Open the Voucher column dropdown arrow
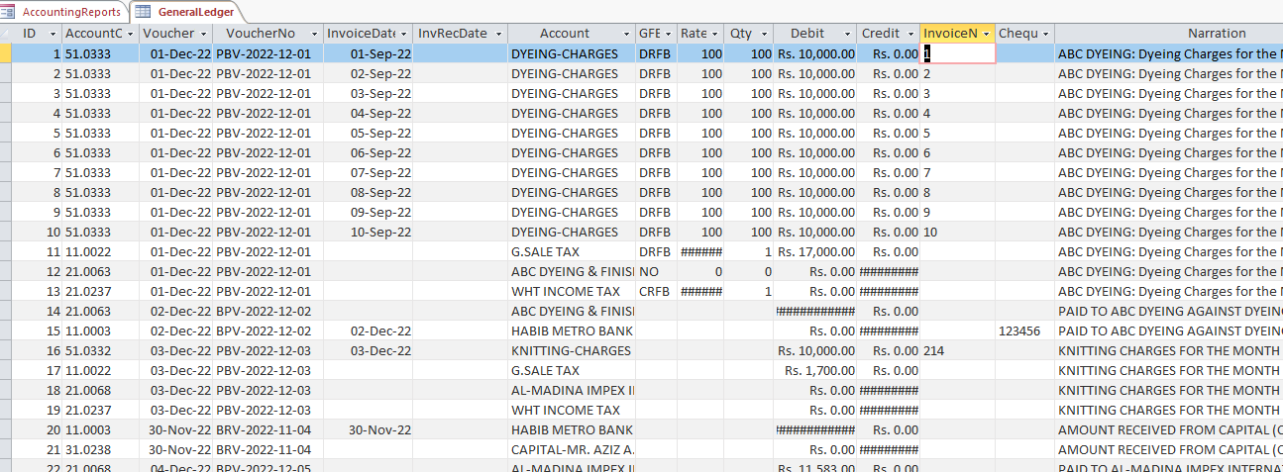This screenshot has width=1283, height=472. tap(204, 34)
